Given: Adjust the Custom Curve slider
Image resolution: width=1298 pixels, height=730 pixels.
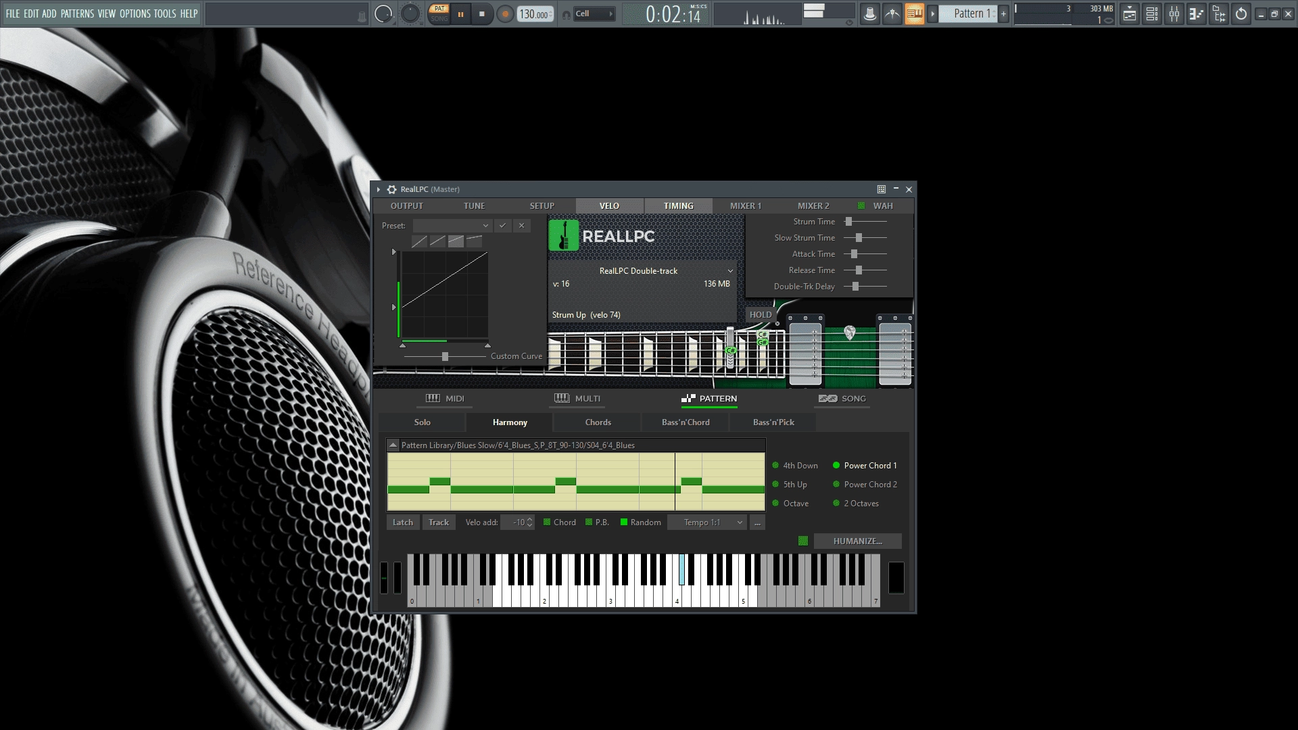Looking at the screenshot, I should point(445,356).
